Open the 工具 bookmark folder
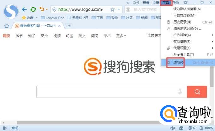Viewport: 215px width, 131px height. pos(97,18)
